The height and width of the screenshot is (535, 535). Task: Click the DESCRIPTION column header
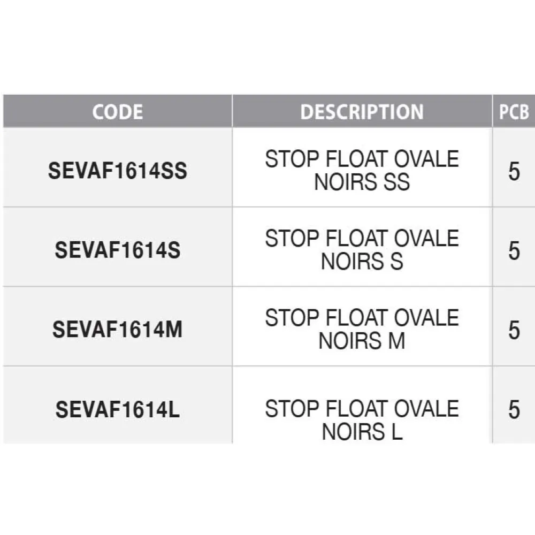point(362,112)
